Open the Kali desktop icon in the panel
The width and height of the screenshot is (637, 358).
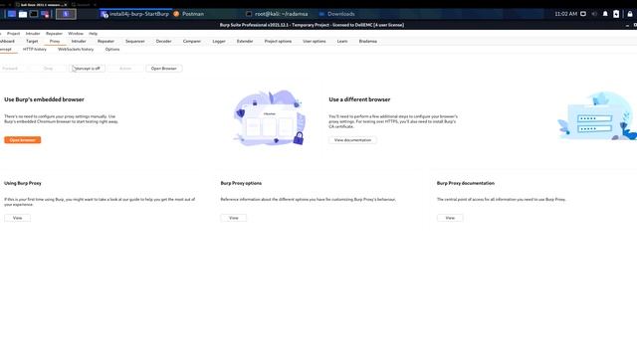coord(12,14)
